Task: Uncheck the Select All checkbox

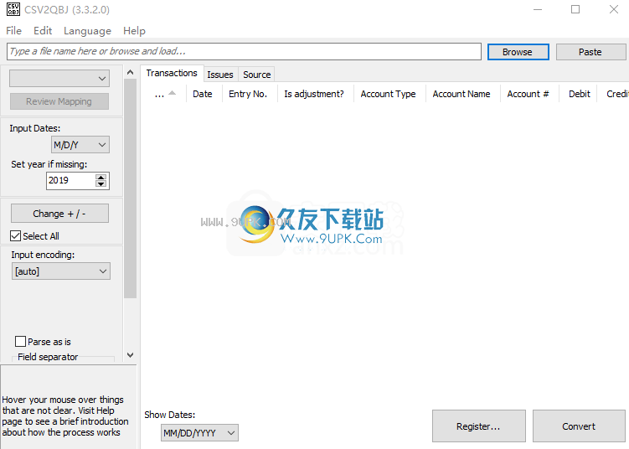Action: tap(15, 236)
